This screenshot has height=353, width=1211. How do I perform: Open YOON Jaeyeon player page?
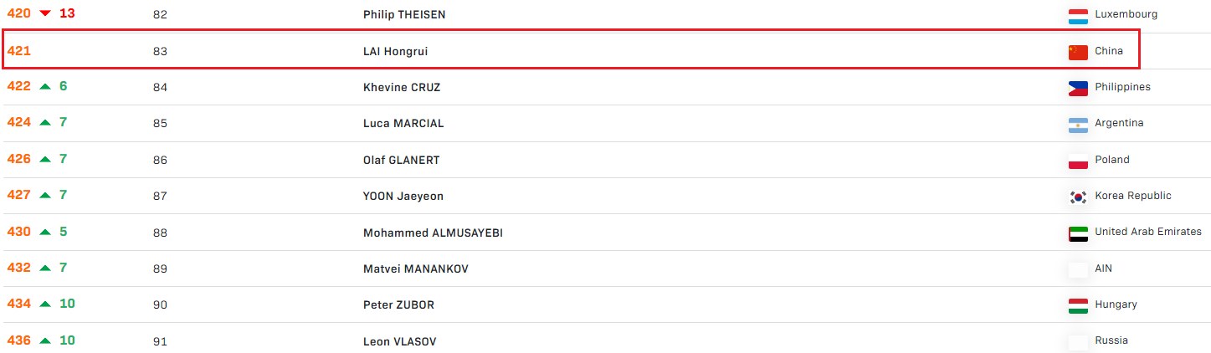403,197
